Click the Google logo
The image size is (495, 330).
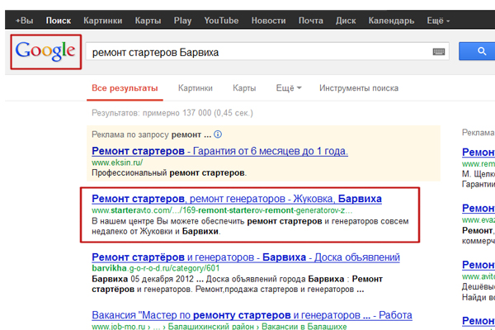point(45,51)
